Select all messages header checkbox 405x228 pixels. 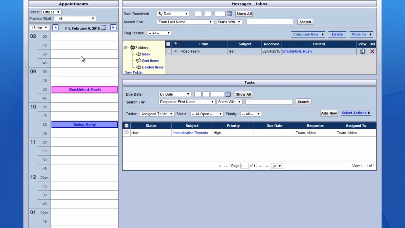168,44
